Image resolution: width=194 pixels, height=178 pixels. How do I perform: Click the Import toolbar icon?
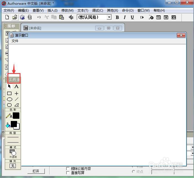pos(30,17)
